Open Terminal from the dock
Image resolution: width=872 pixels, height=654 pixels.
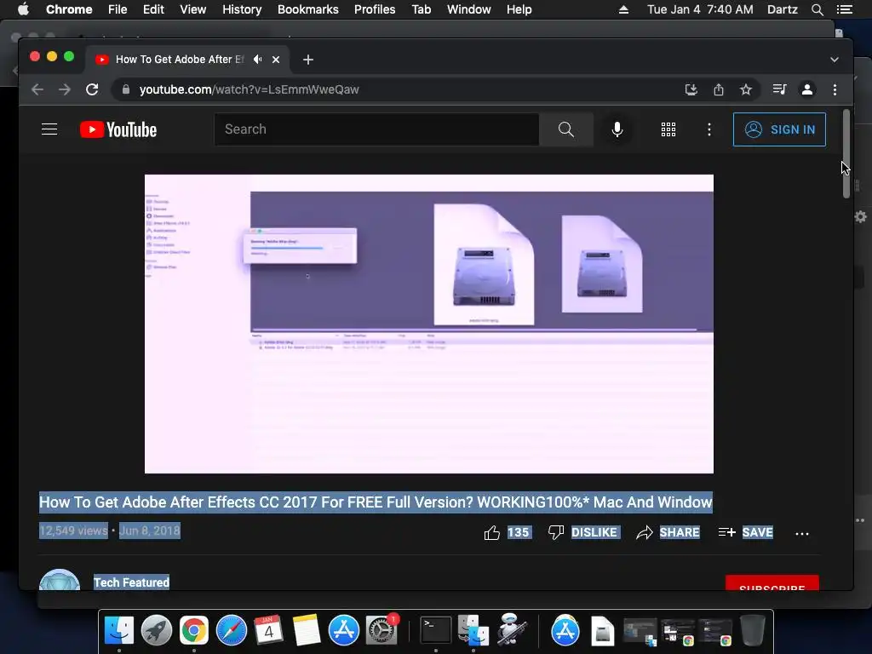435,630
